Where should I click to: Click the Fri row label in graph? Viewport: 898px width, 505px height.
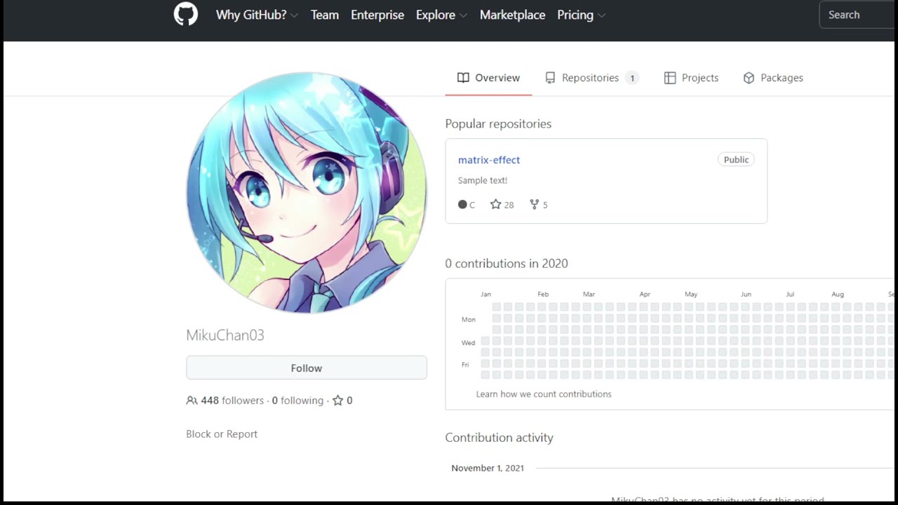[465, 365]
